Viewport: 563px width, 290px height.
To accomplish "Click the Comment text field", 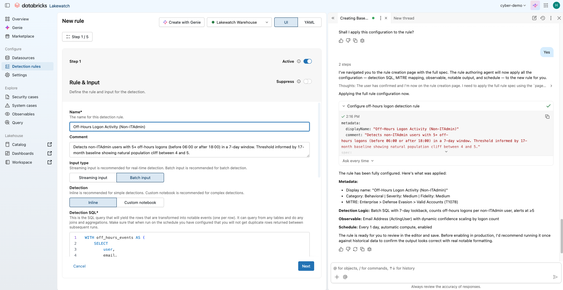I will click(x=189, y=150).
